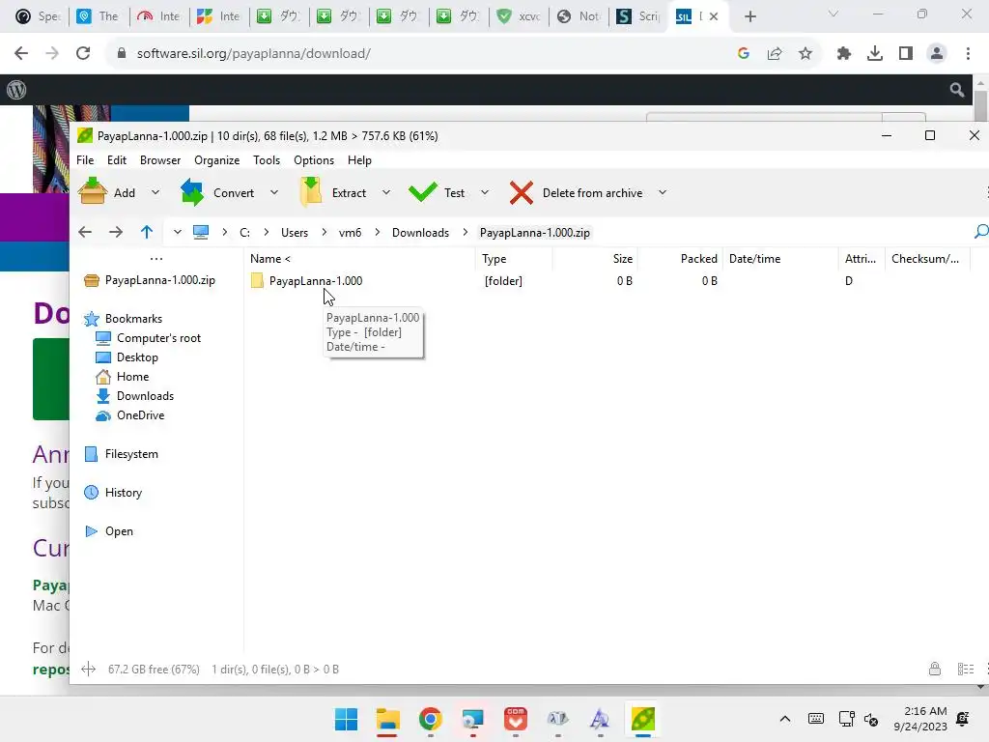Open Chrome extensions puzzle icon
The height and width of the screenshot is (742, 989).
(x=844, y=54)
